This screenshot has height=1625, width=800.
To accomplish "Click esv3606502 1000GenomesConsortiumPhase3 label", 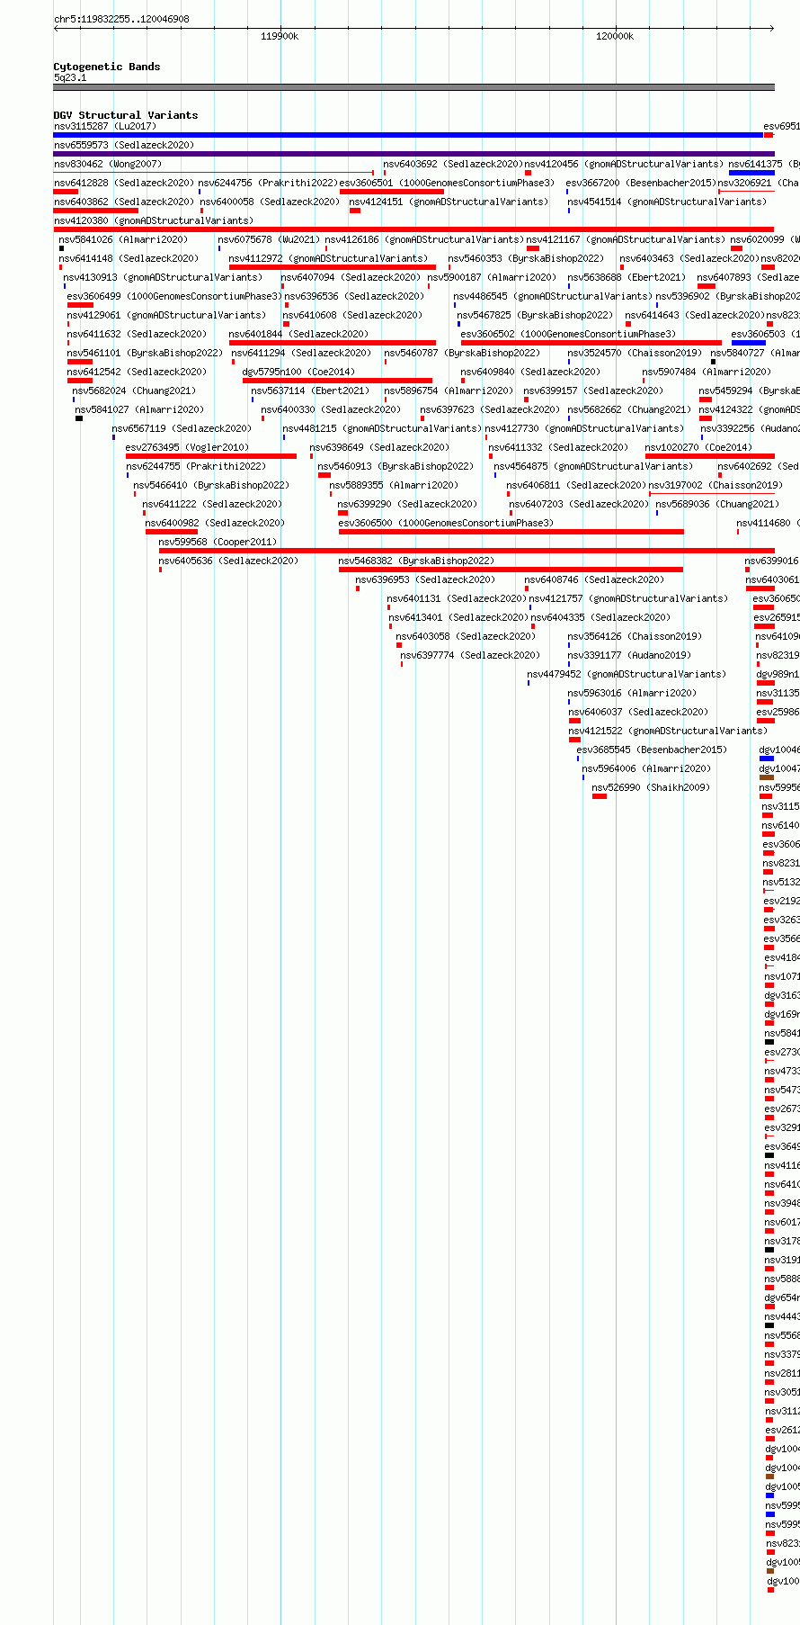I will click(x=568, y=334).
